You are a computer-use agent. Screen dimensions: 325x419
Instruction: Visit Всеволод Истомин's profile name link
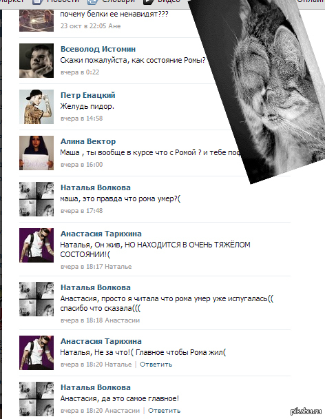point(98,49)
